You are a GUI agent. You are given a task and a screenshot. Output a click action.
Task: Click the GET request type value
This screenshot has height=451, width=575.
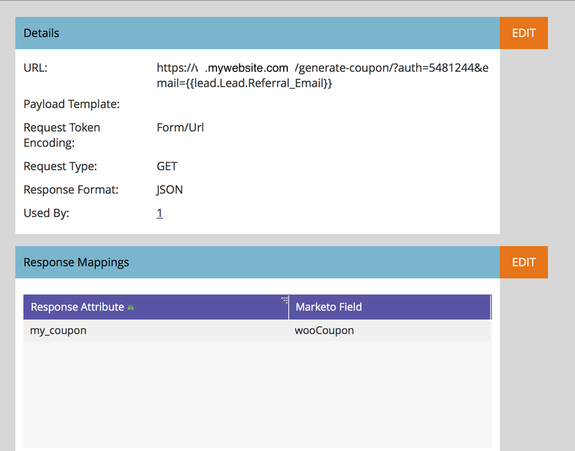(x=167, y=166)
